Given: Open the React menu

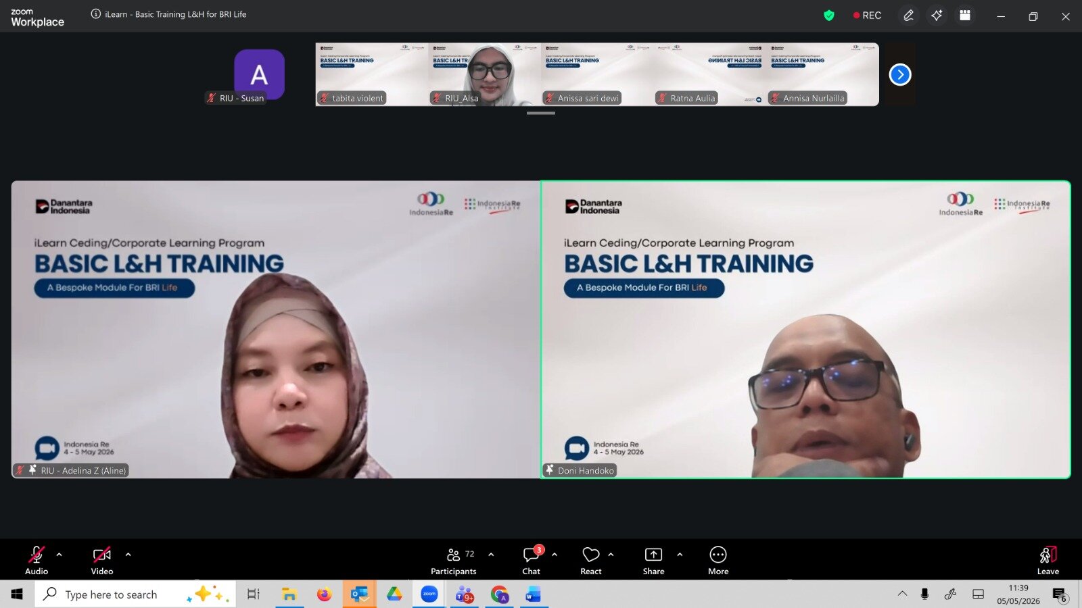Looking at the screenshot, I should [591, 560].
